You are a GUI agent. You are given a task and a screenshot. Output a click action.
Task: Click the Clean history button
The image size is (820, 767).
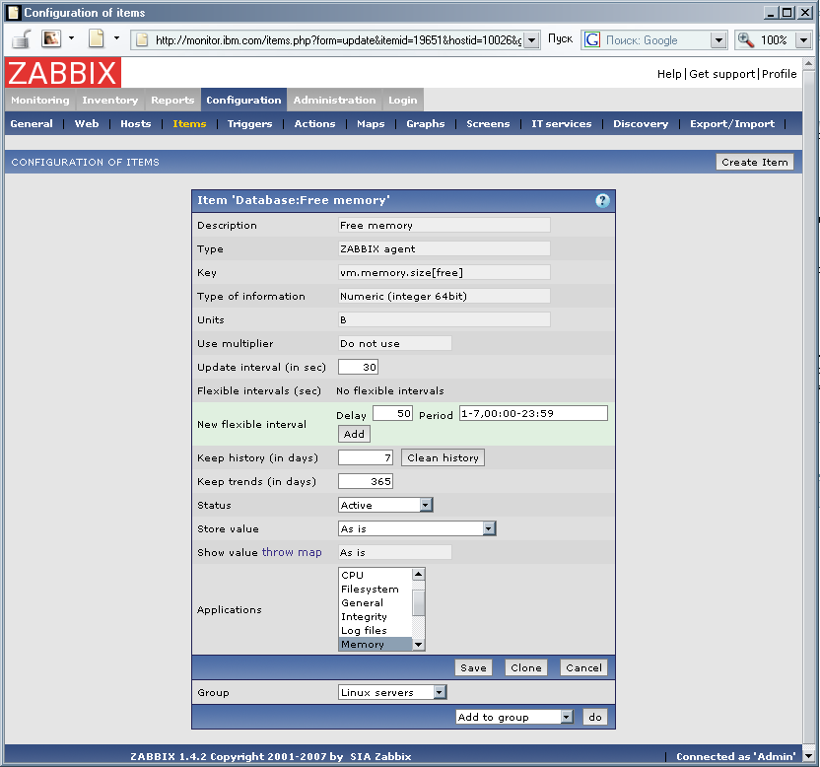(x=443, y=457)
